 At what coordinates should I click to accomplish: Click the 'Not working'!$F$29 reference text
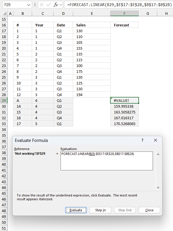tap(30, 154)
